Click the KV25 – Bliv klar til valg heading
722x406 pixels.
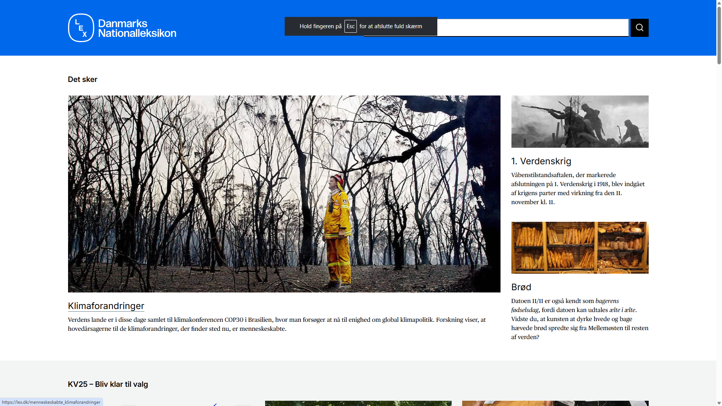point(108,384)
